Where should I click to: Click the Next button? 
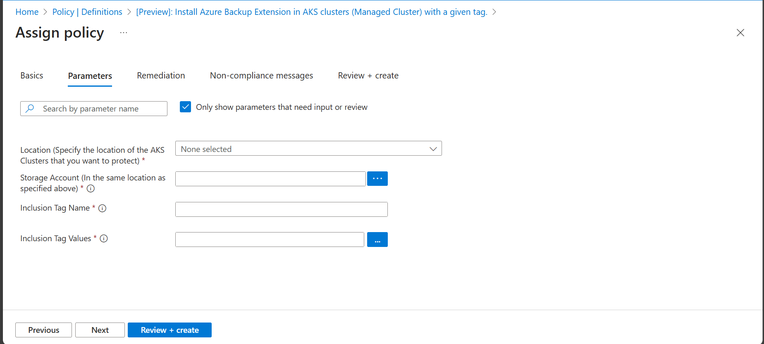[100, 330]
